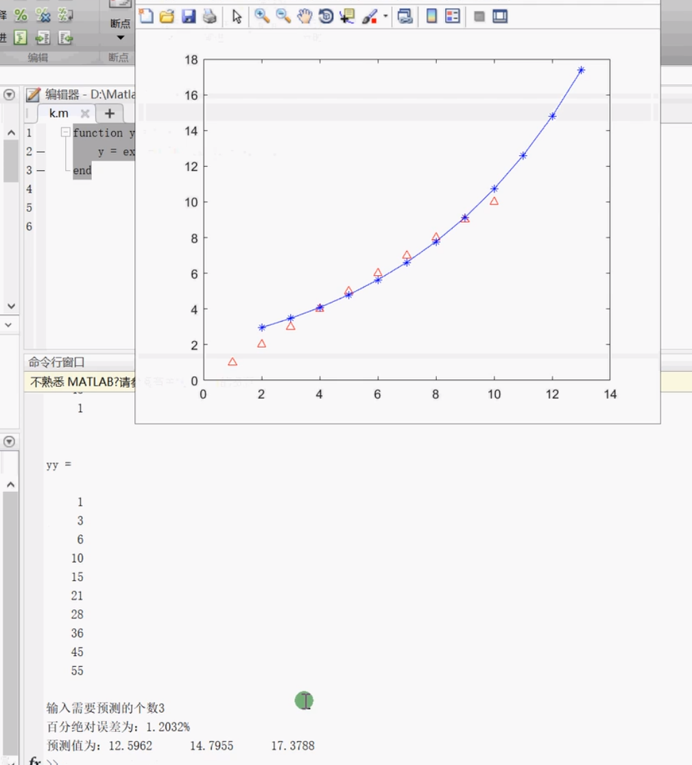Click the breakpoint dash on line 2
692x765 pixels.
tap(41, 152)
